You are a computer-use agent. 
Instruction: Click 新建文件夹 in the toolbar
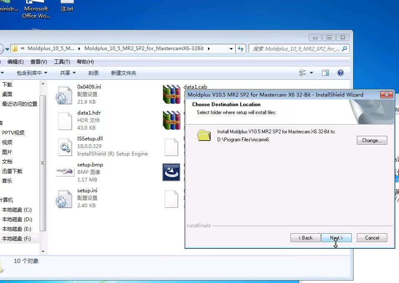[x=123, y=73]
